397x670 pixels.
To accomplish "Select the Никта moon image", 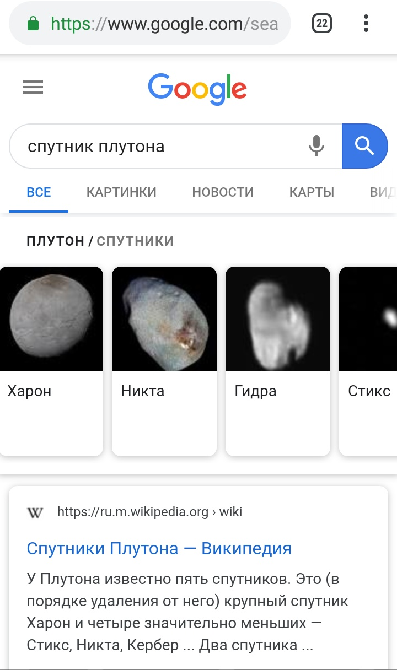I will coord(164,319).
